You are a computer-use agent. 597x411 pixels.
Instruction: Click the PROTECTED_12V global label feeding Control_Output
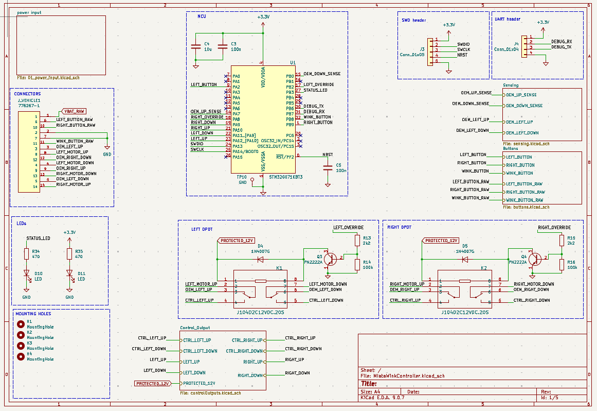(153, 384)
